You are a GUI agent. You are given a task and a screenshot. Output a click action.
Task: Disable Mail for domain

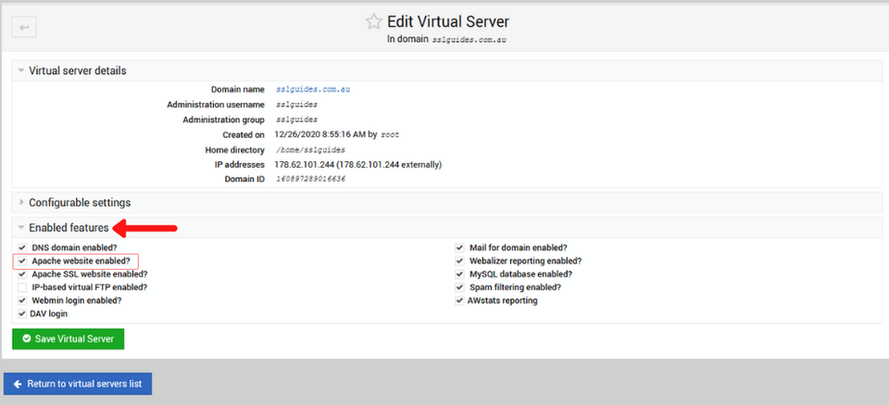click(x=459, y=247)
